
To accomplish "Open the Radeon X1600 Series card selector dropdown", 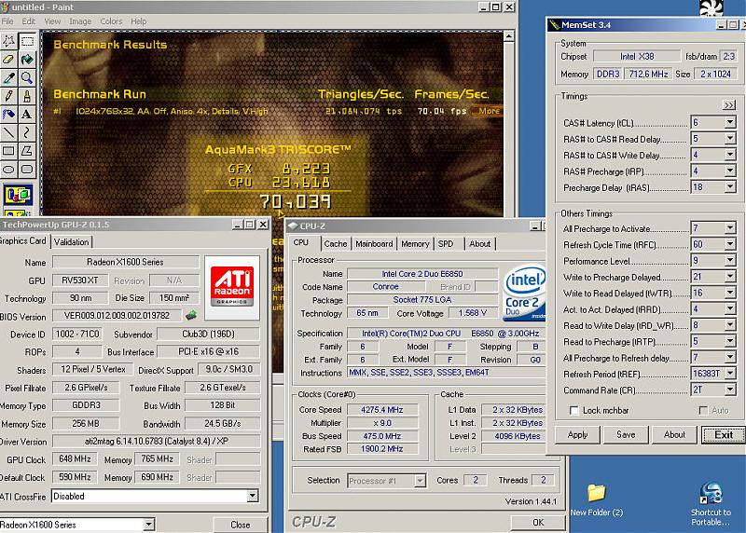I will pyautogui.click(x=149, y=525).
